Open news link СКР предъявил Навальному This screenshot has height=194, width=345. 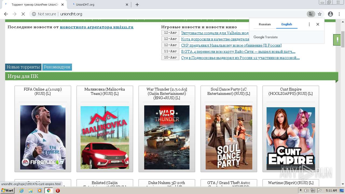[231, 45]
